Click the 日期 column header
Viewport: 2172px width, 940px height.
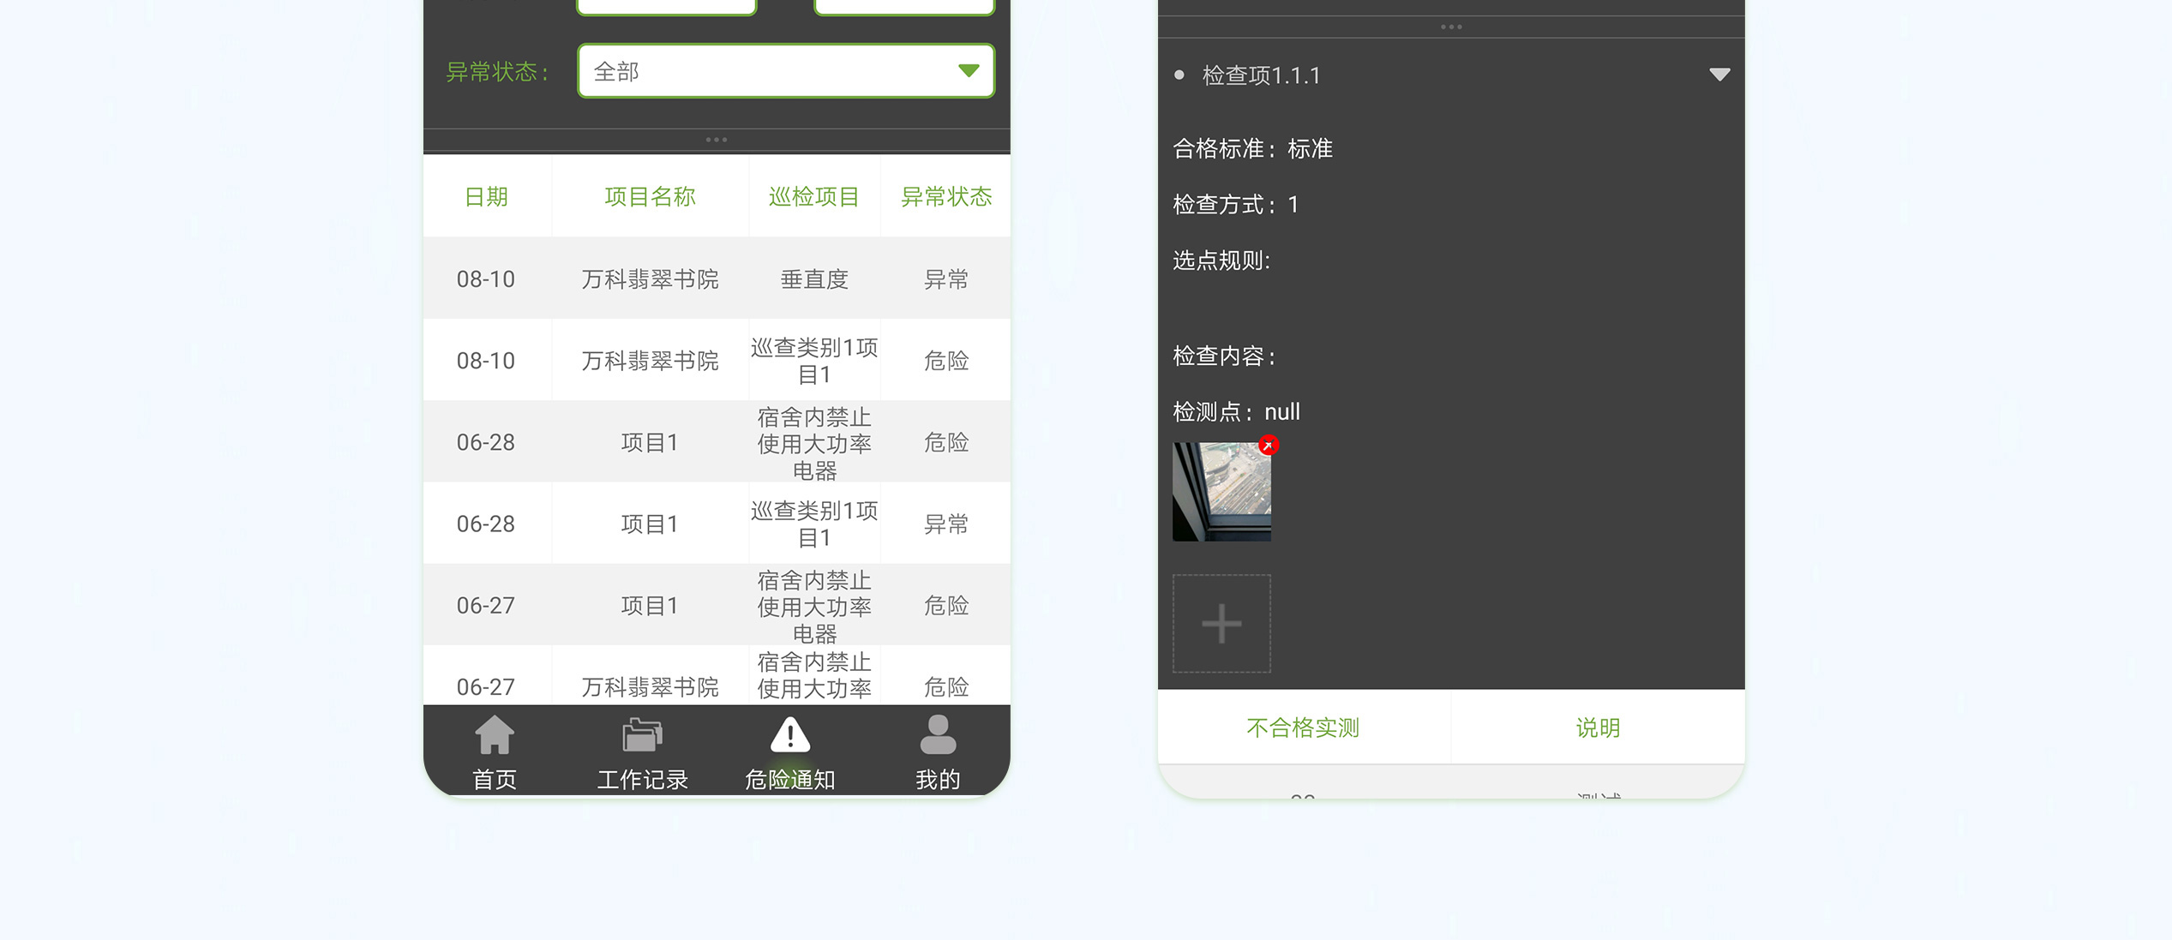tap(486, 197)
